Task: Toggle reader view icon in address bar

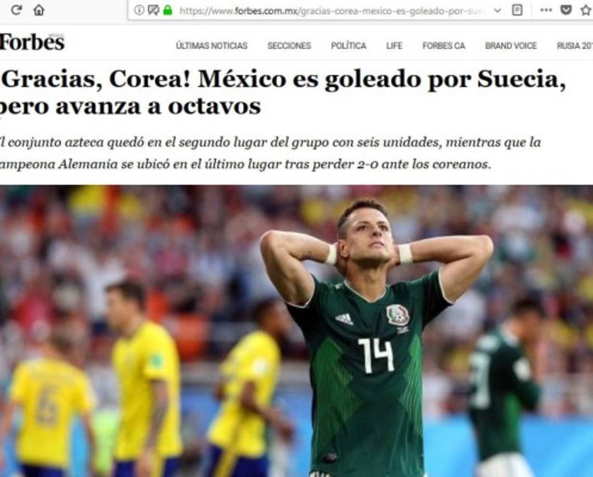Action: [x=517, y=10]
